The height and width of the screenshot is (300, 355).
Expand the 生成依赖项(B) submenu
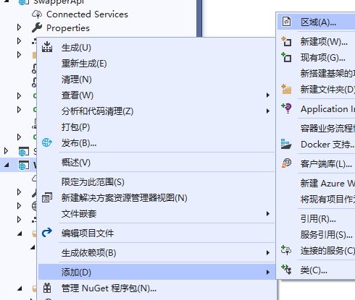268,253
